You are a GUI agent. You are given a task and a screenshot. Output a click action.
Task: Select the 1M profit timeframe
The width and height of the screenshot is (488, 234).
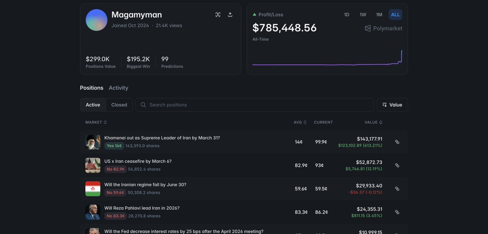[x=379, y=15]
